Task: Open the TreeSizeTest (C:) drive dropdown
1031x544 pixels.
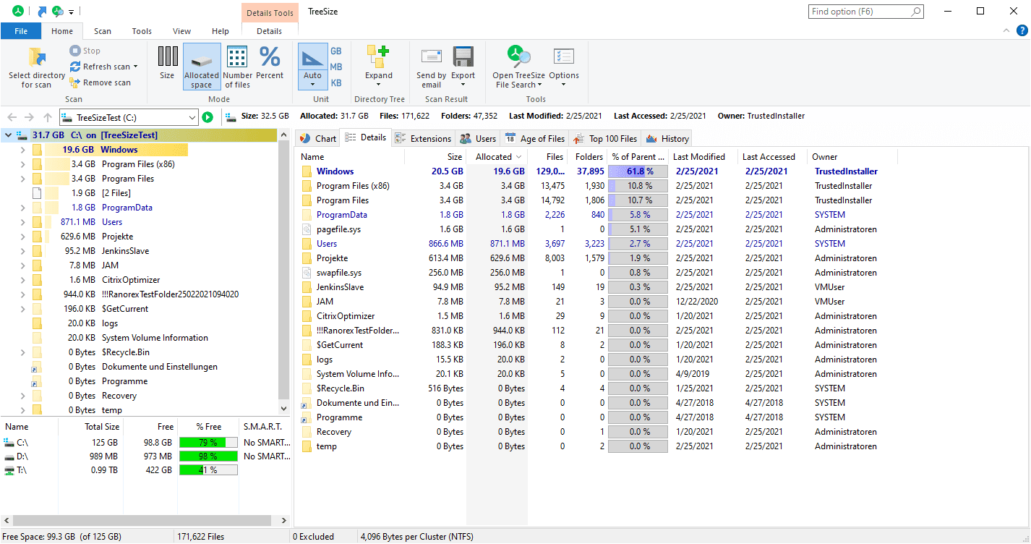Action: 192,117
